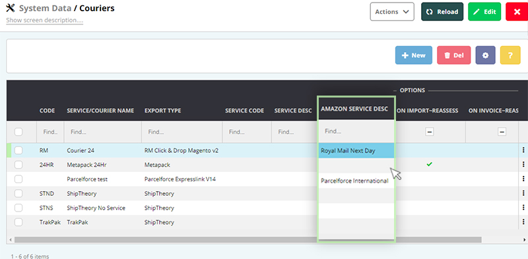
Task: Click the Metapack 24Hr name cell
Action: point(87,165)
